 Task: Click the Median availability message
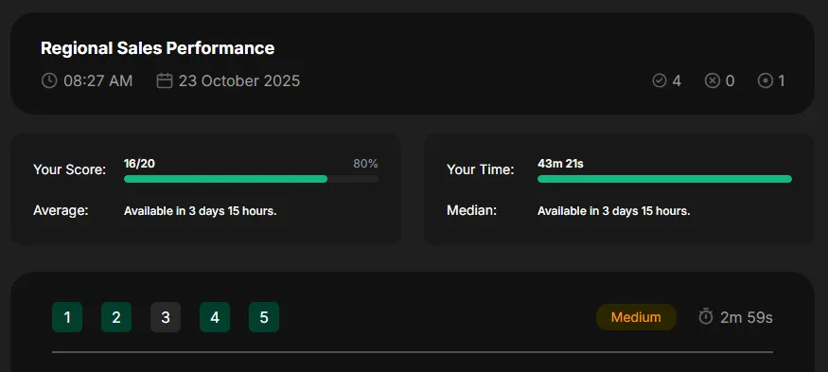tap(613, 211)
